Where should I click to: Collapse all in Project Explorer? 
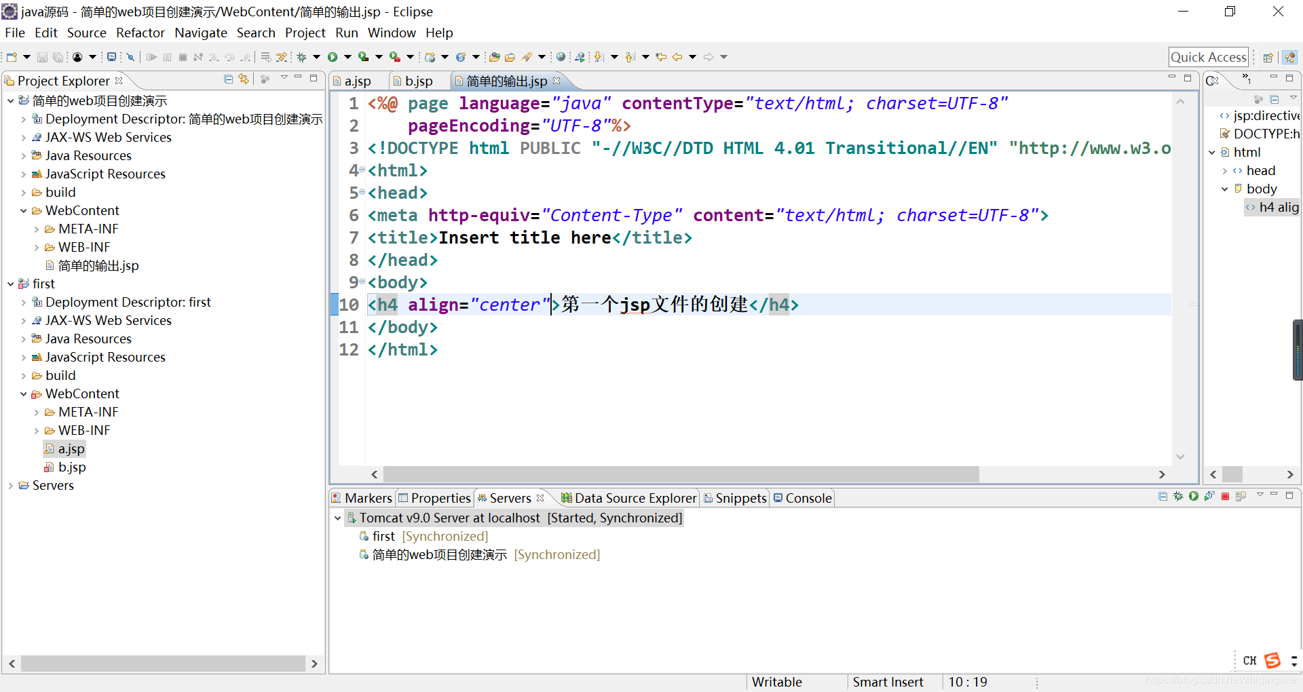click(228, 79)
